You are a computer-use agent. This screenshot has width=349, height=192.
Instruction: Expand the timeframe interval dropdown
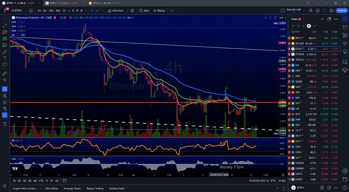click(86, 10)
